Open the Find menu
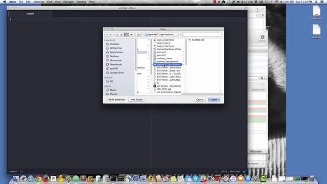The image size is (327, 184). tap(50, 2)
